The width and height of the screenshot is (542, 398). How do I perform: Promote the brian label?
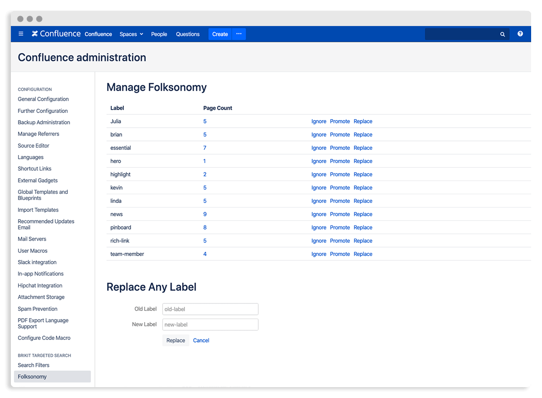[340, 135]
